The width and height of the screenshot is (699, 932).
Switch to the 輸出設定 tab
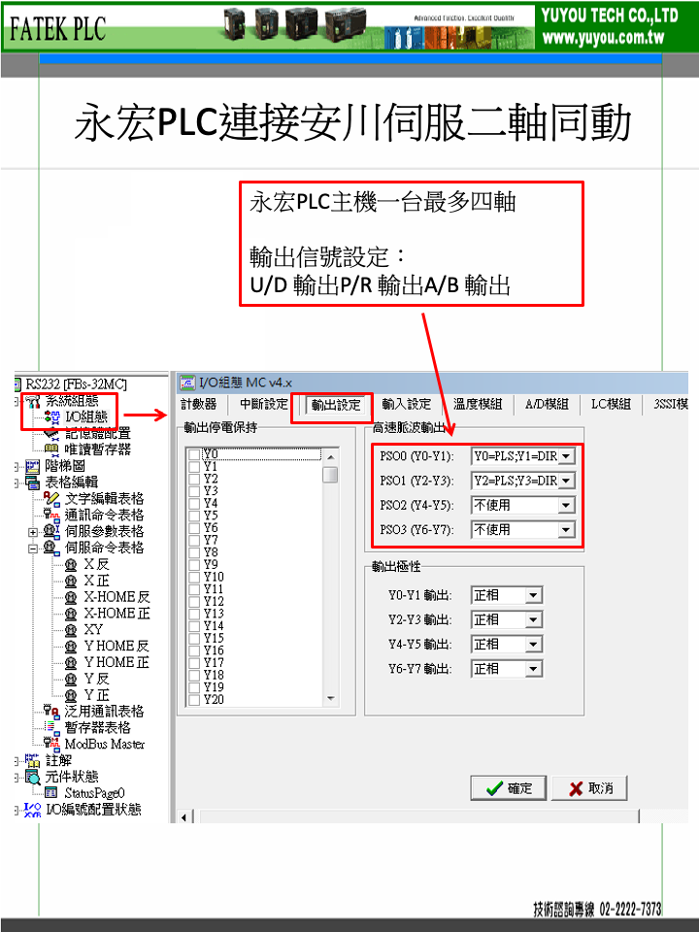click(336, 405)
